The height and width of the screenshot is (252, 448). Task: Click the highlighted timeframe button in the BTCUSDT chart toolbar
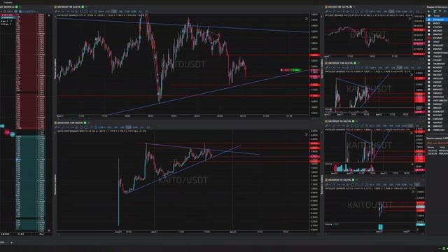[391, 12]
